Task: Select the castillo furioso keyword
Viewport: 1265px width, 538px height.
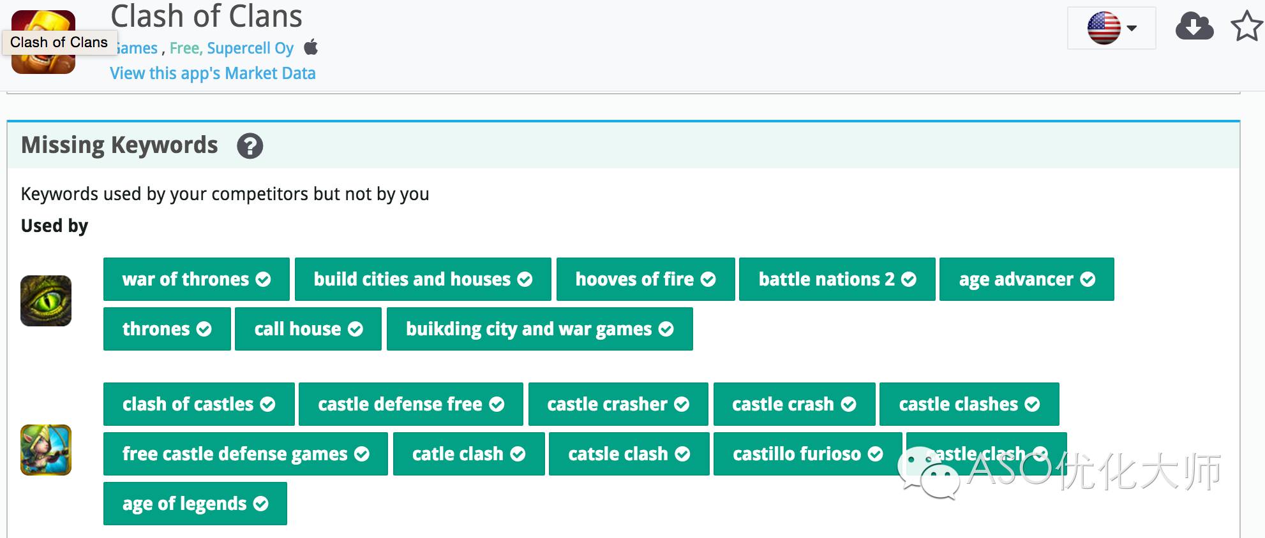Action: click(x=808, y=454)
